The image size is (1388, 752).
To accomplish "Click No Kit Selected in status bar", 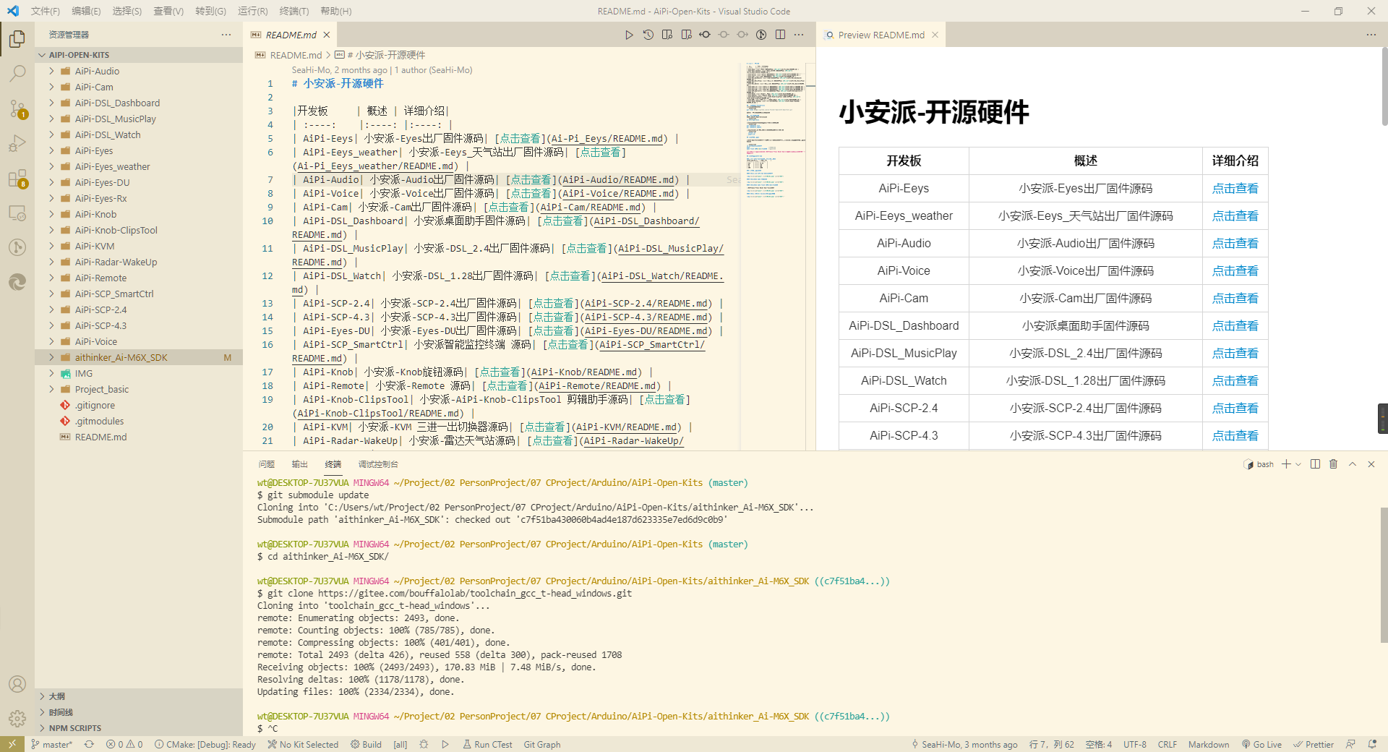I will [x=303, y=744].
